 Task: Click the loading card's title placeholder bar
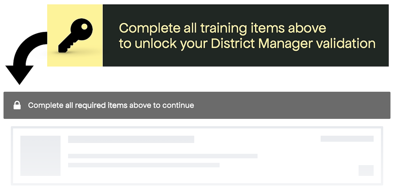point(131,139)
